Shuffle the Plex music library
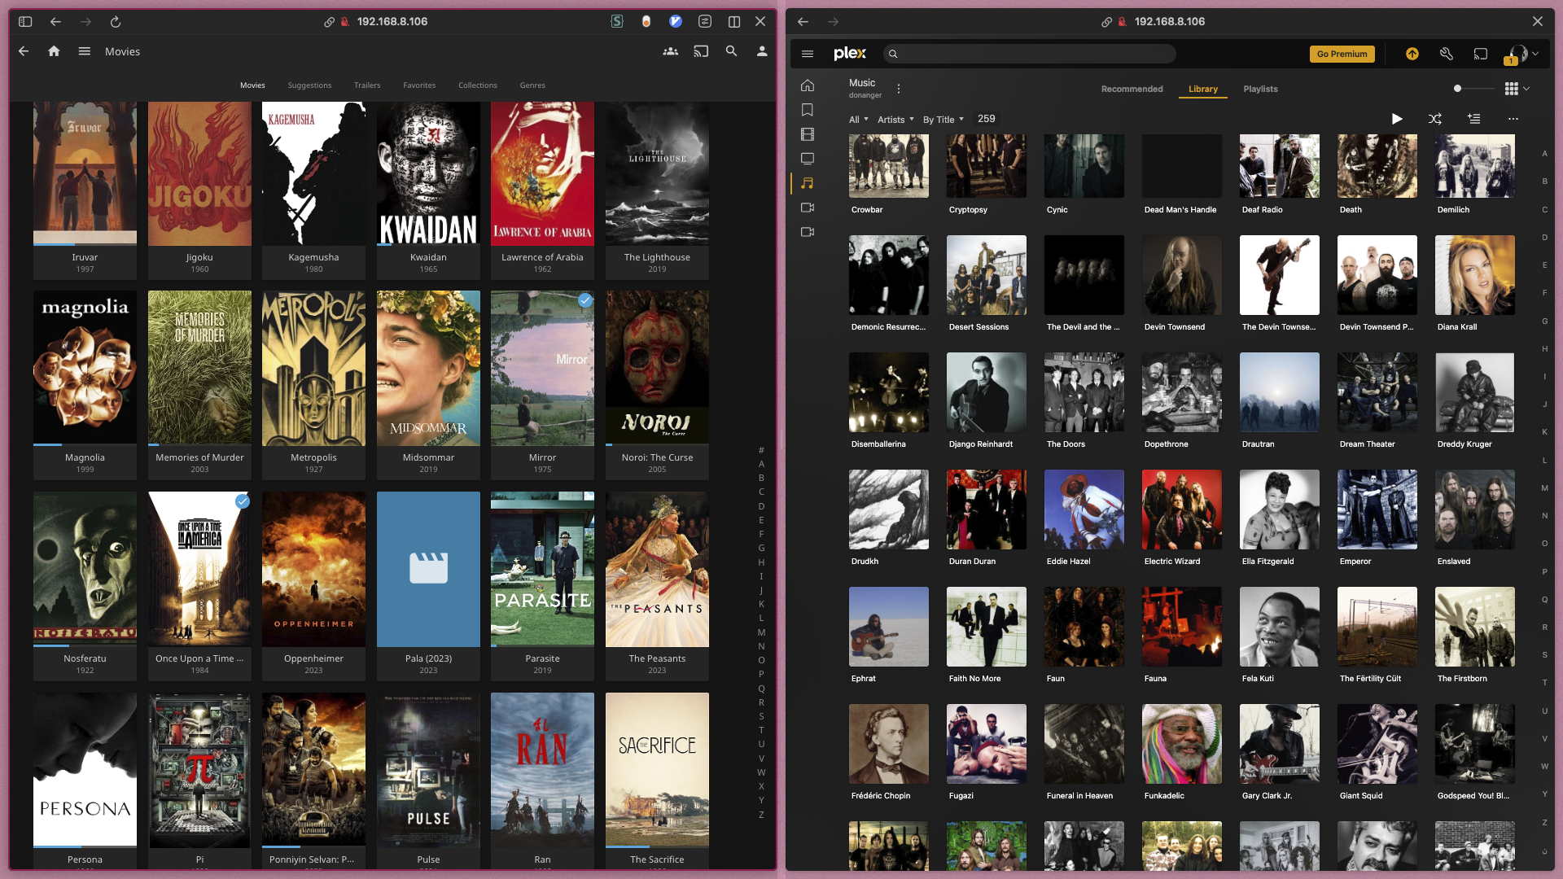 [x=1435, y=119]
